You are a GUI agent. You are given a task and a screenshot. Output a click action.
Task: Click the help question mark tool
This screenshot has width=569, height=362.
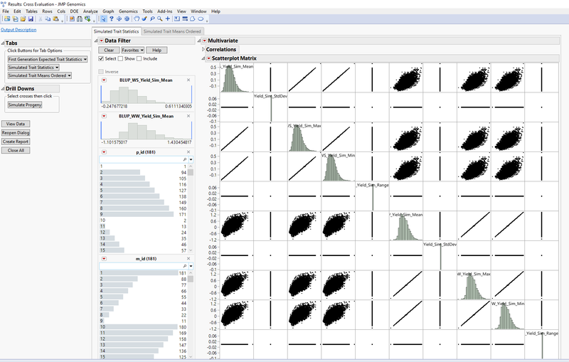[112, 19]
